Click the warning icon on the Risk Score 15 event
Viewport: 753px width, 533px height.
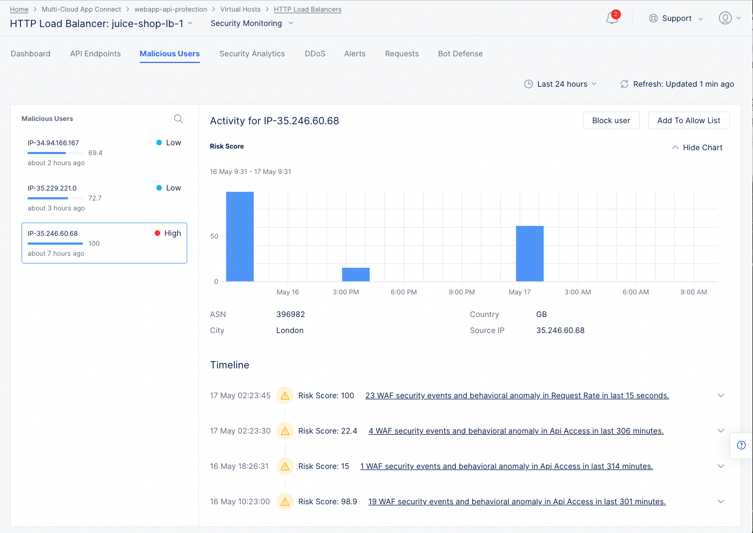[285, 466]
